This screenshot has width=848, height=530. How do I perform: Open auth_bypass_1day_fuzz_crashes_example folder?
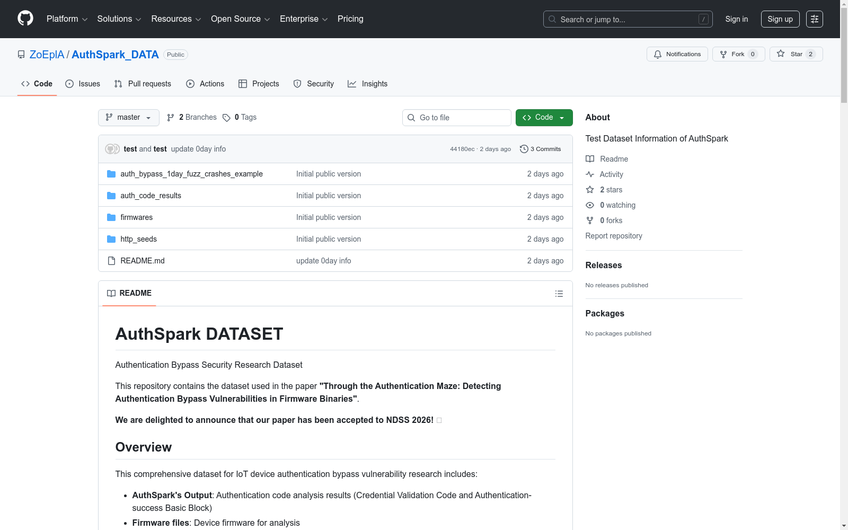[191, 174]
